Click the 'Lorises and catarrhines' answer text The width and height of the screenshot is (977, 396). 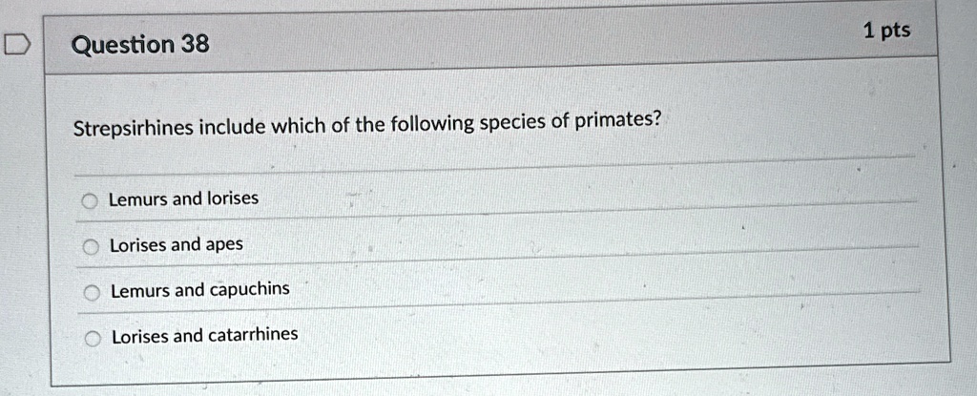coord(205,336)
